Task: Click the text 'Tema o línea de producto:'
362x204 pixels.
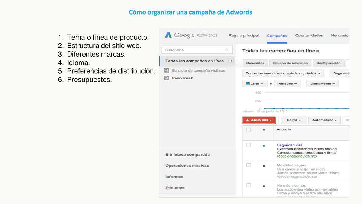Action: click(108, 37)
